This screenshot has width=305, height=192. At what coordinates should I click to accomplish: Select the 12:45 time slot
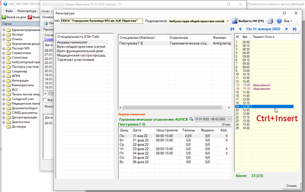tap(265, 110)
